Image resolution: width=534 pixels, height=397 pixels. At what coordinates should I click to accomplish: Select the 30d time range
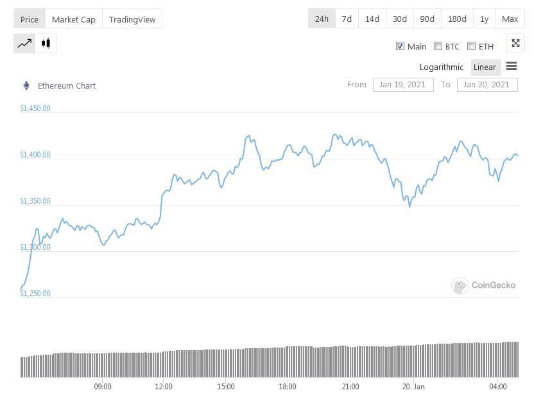coord(399,19)
